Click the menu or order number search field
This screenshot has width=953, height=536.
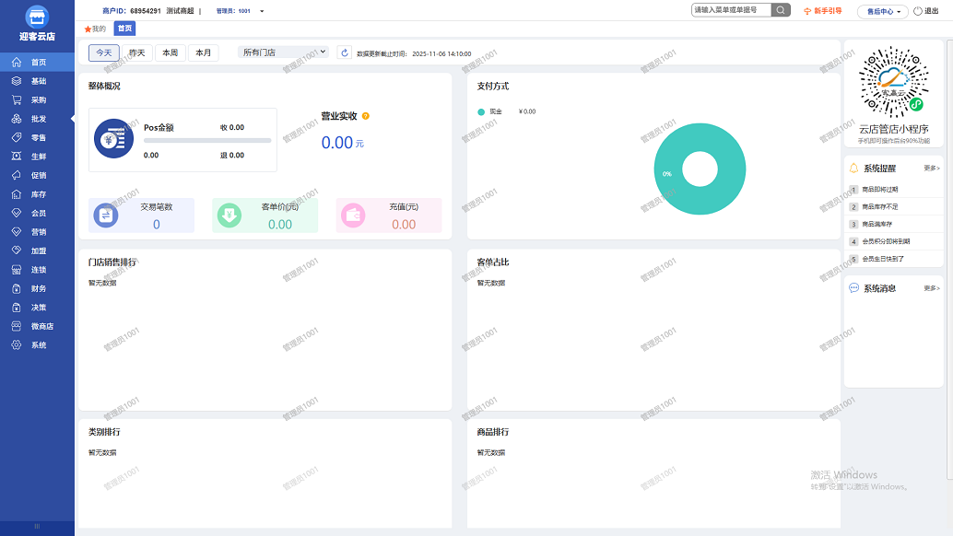coord(730,10)
